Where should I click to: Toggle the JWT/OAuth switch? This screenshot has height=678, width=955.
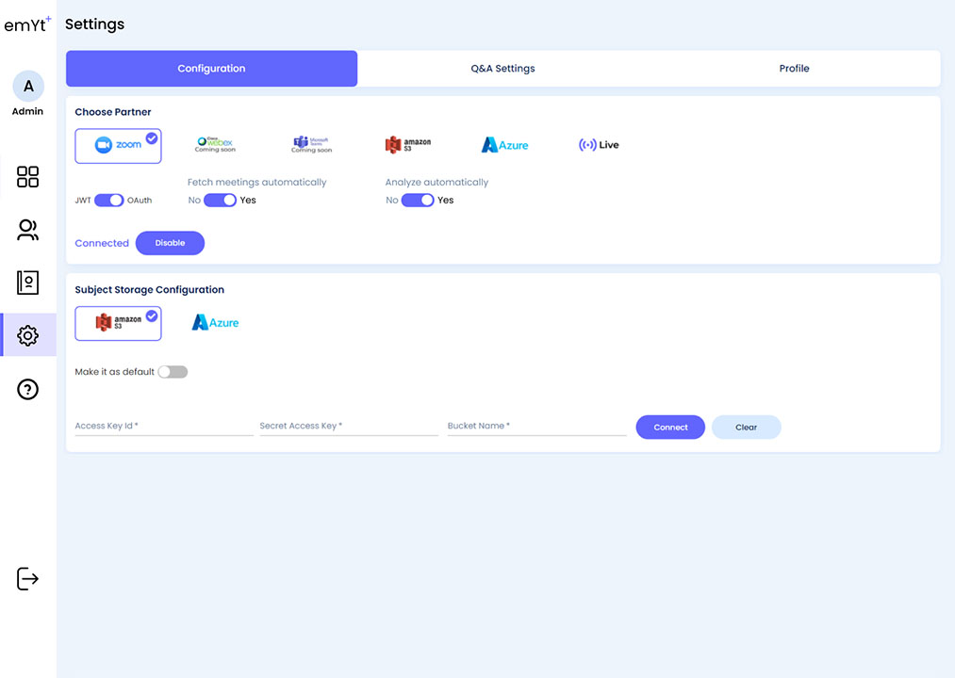pos(109,201)
